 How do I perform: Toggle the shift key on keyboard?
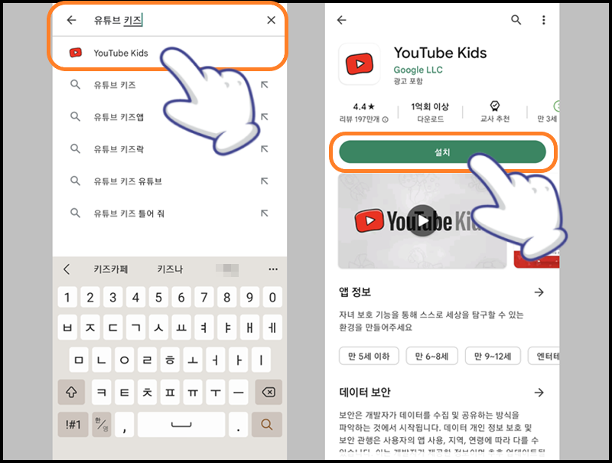tap(71, 392)
